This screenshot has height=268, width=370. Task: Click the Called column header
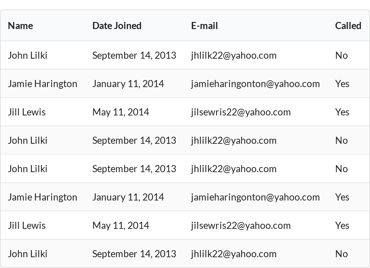click(x=348, y=26)
